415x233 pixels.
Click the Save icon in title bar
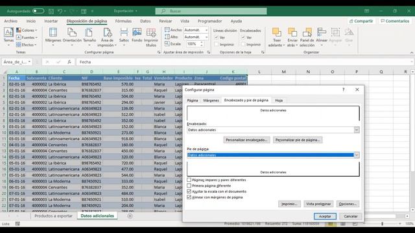(51, 11)
